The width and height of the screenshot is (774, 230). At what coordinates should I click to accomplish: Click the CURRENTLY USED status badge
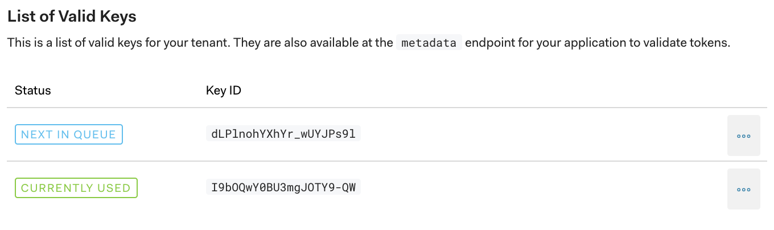click(76, 188)
